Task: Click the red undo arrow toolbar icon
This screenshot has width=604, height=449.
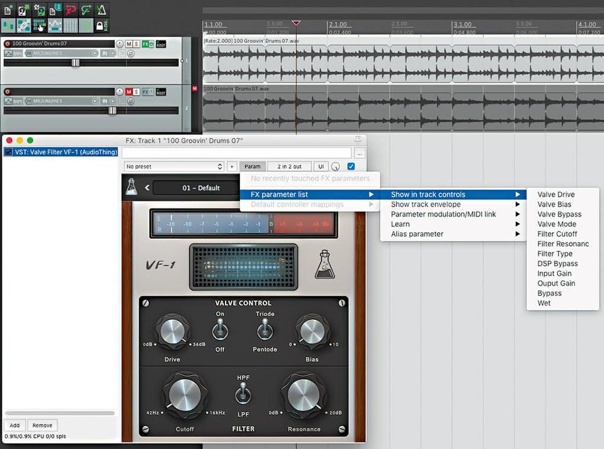Action: pos(70,9)
